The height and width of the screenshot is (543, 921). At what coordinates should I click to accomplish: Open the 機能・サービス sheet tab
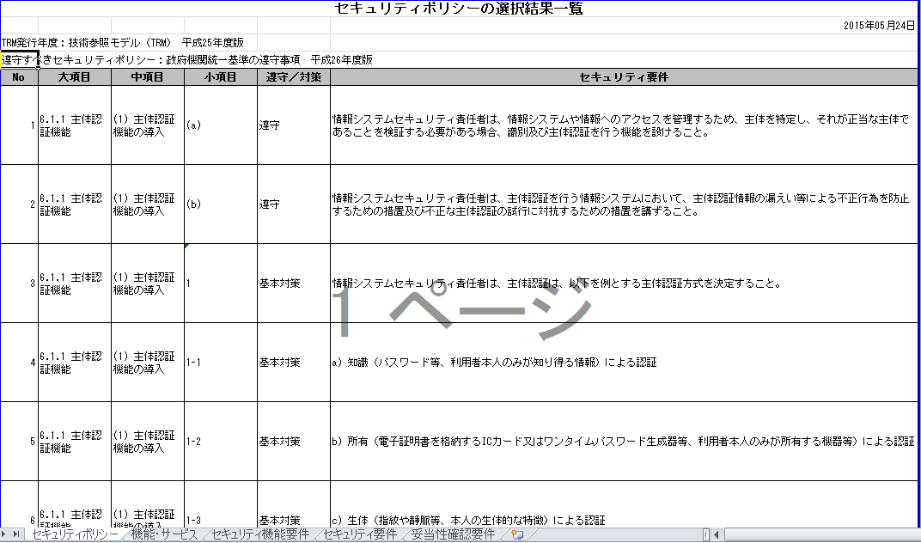pos(164,534)
